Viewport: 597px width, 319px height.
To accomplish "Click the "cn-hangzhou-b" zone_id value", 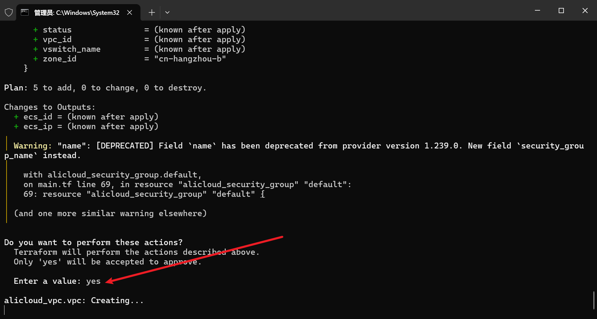I will [x=190, y=59].
